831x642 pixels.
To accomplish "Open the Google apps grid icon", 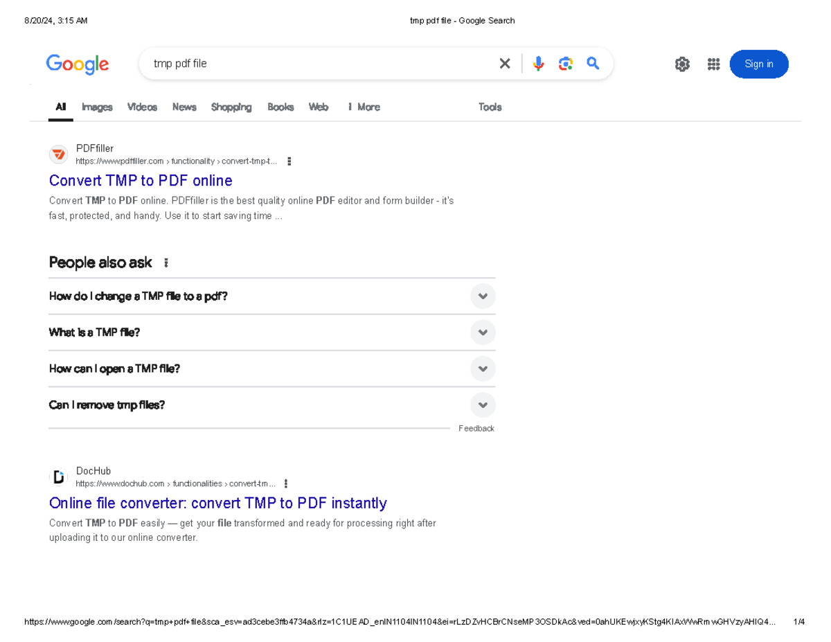I will pos(713,64).
